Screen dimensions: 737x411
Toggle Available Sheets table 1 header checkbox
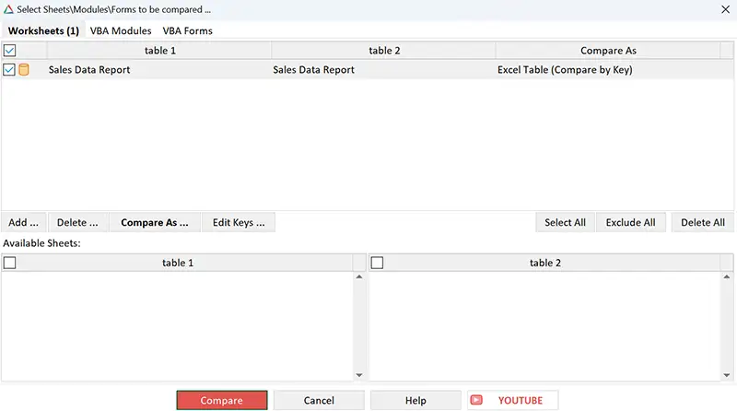click(x=9, y=263)
